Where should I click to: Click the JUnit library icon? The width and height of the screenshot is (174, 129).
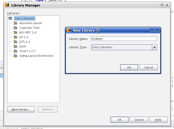pyautogui.click(x=15, y=46)
